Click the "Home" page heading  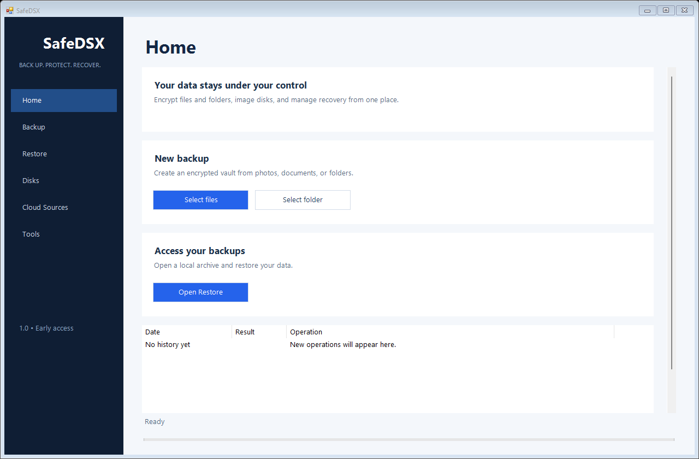coord(171,48)
